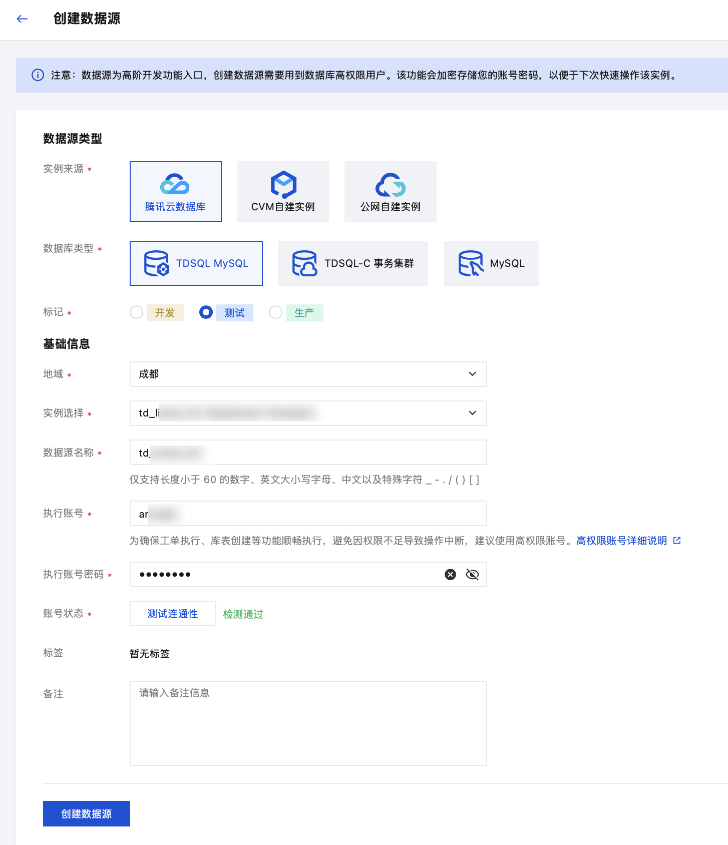Viewport: 728px width, 845px height.
Task: Click the 执行账号 field label
Action: click(x=63, y=513)
